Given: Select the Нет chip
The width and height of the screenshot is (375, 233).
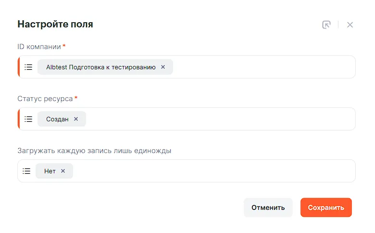Looking at the screenshot, I should [50, 171].
